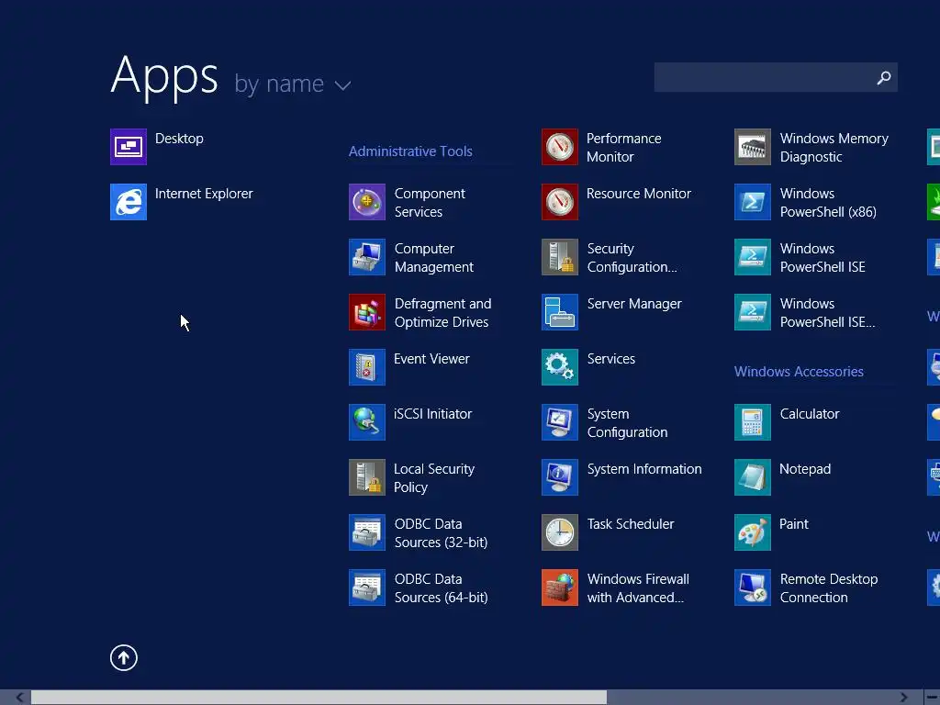The width and height of the screenshot is (940, 705).
Task: Open Computer Management icon
Action: [x=367, y=257]
